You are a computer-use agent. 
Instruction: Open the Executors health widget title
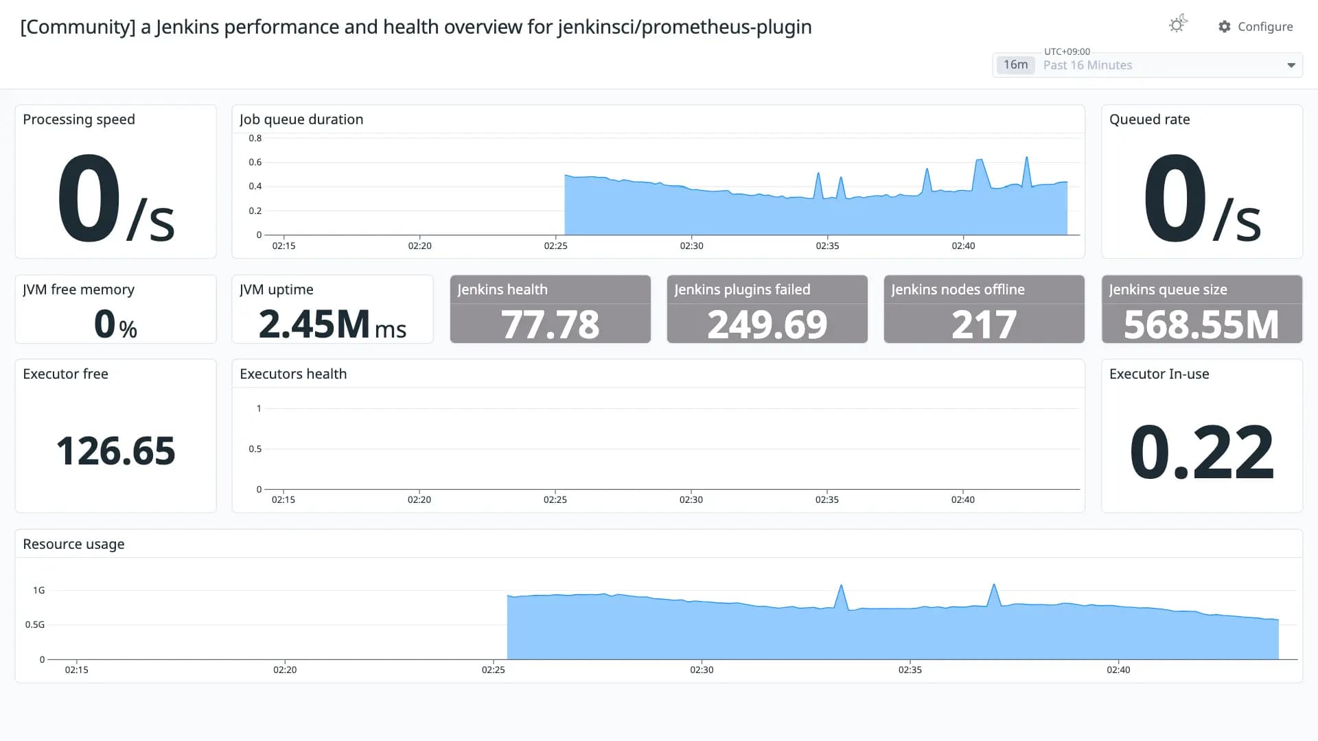click(293, 374)
